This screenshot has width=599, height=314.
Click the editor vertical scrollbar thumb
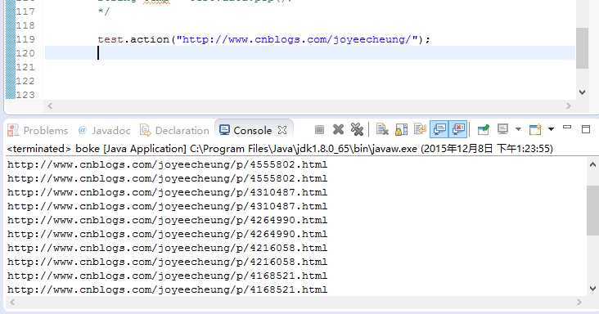(582, 48)
